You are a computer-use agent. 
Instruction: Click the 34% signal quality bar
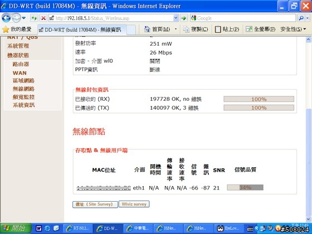tap(245, 187)
